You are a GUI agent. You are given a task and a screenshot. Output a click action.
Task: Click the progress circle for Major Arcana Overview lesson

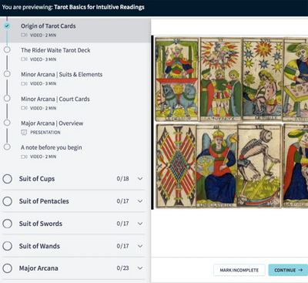pos(7,123)
